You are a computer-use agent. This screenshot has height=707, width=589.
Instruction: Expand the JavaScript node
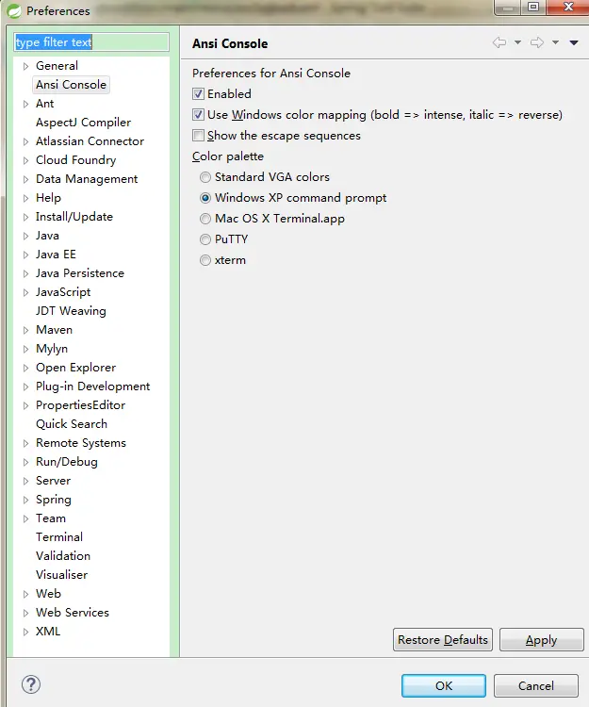pyautogui.click(x=25, y=292)
